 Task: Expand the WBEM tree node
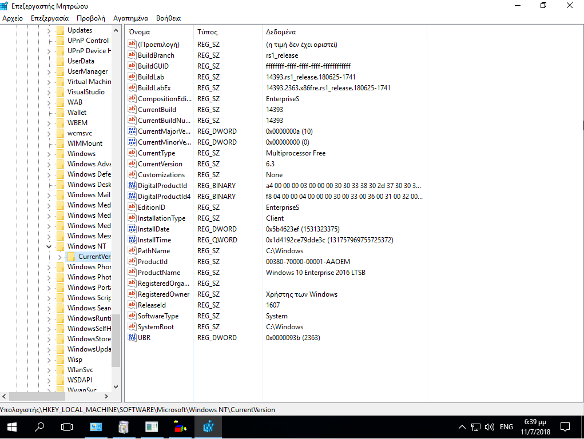[49, 123]
